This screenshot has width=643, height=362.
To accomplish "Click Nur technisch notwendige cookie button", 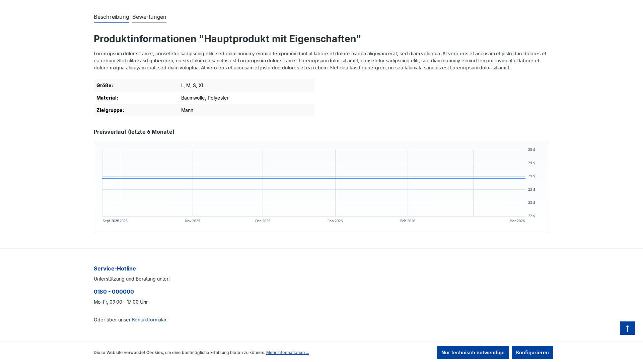I will (473, 353).
